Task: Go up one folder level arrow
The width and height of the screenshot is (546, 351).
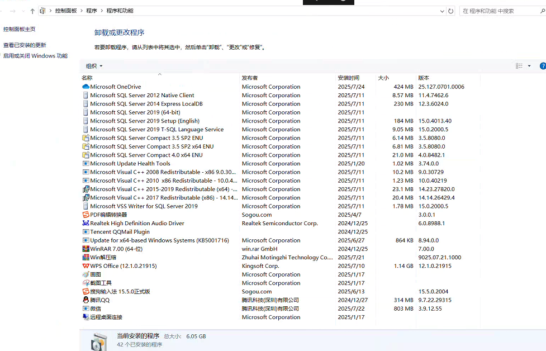Action: 32,11
